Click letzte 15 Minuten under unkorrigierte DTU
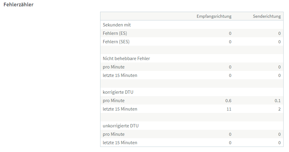 (120, 143)
